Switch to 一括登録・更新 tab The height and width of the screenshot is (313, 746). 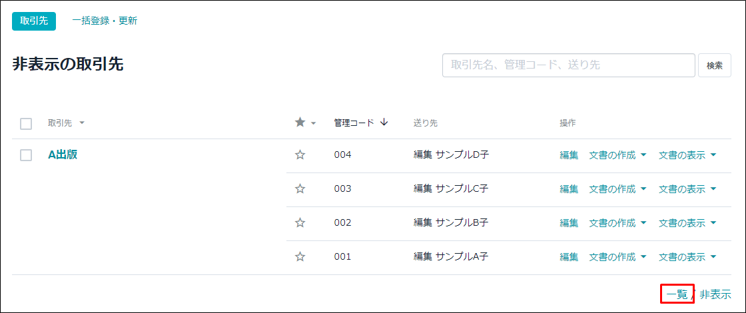pos(105,21)
